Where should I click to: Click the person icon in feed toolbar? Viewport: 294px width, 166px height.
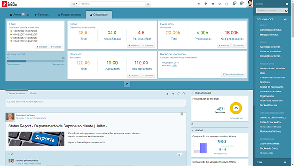tap(167, 94)
